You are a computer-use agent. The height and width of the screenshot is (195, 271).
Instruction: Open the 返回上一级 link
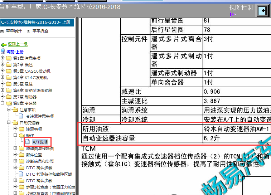click(x=18, y=44)
